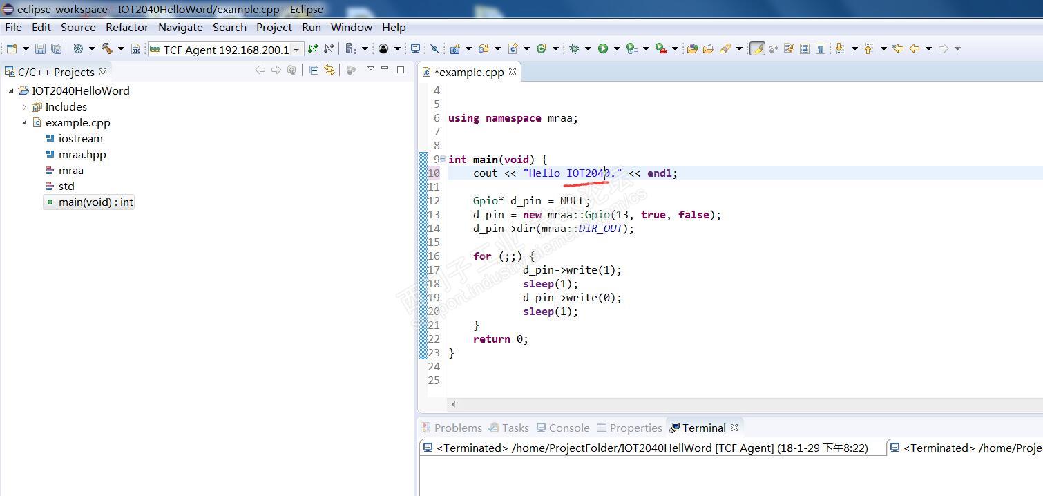Screen dimensions: 1043x496
Task: Click the Save All toolbar icon
Action: click(56, 48)
